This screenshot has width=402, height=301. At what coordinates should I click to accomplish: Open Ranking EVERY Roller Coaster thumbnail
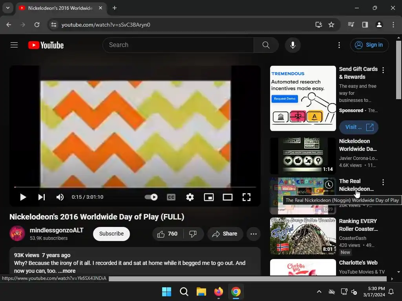303,236
